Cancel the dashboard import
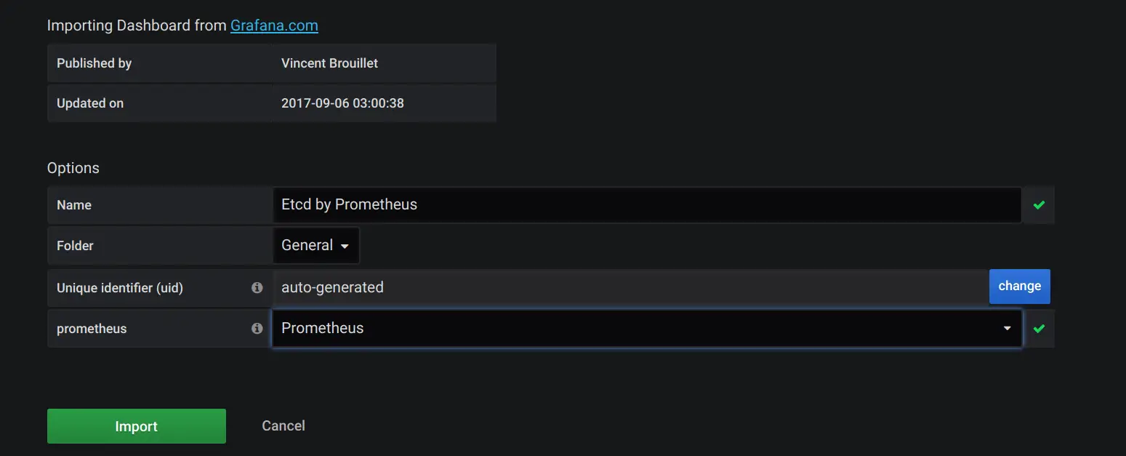Image resolution: width=1126 pixels, height=456 pixels. click(283, 426)
